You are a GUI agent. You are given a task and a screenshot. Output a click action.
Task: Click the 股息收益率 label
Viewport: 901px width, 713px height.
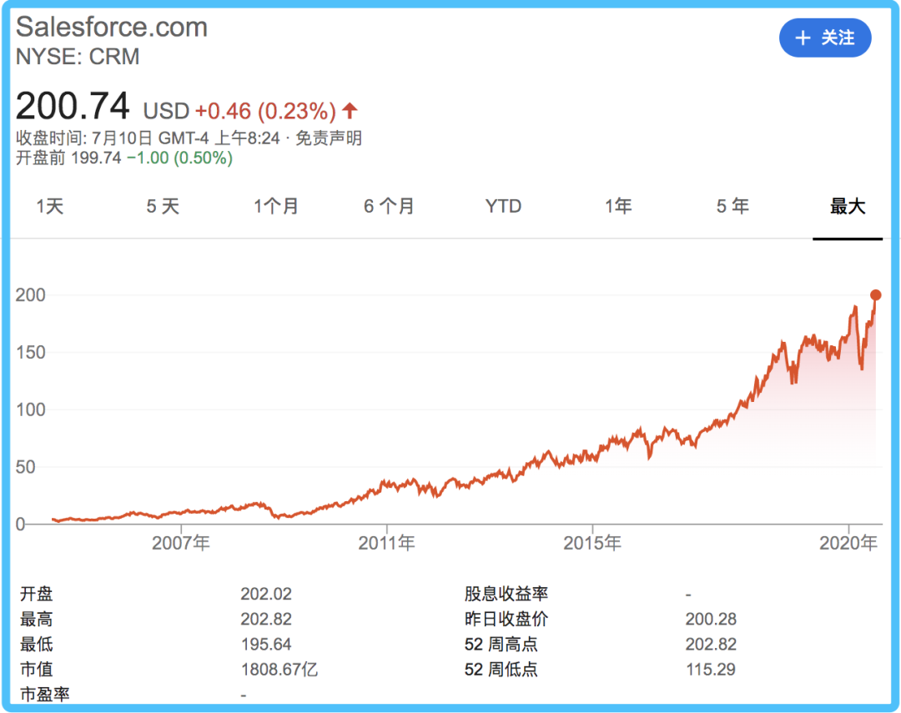506,594
